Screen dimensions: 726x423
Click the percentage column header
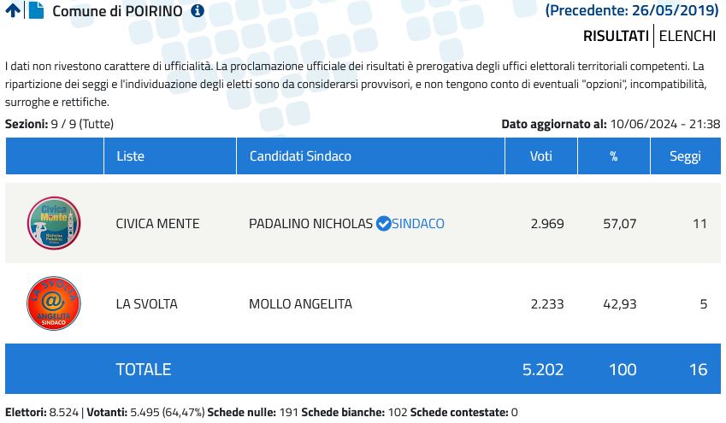click(613, 156)
